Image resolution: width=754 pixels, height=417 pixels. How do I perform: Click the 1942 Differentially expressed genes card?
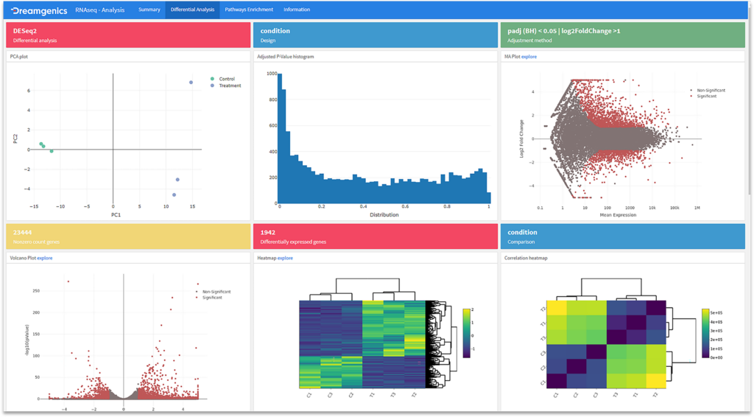coord(376,236)
